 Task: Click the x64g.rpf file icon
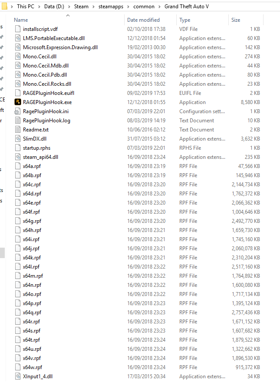click(x=18, y=221)
